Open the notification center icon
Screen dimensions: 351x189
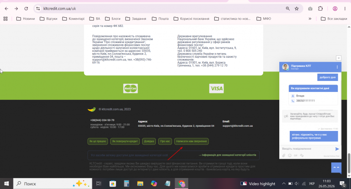pos(343,184)
